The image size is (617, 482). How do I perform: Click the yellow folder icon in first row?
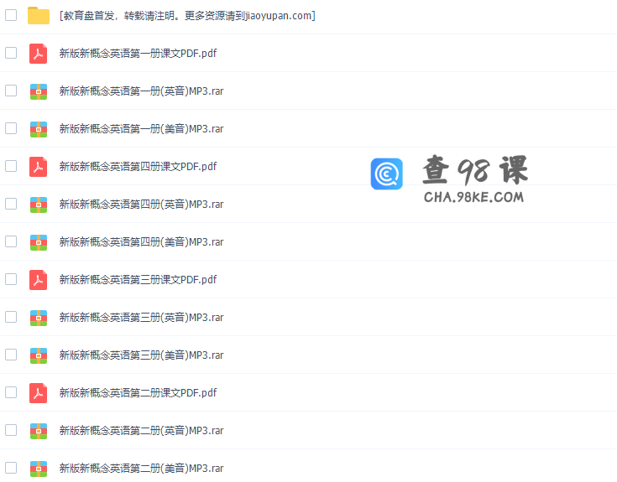tap(39, 15)
